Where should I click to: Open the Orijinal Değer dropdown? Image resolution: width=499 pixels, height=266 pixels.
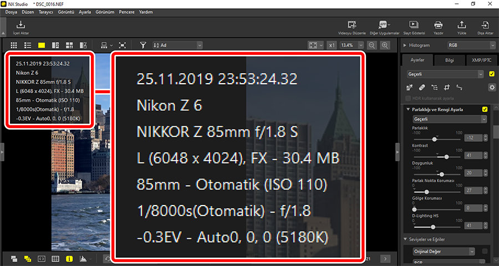point(444,252)
